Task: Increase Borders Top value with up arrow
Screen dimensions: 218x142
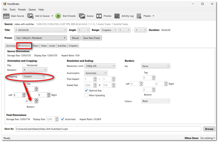Action: click(x=154, y=77)
